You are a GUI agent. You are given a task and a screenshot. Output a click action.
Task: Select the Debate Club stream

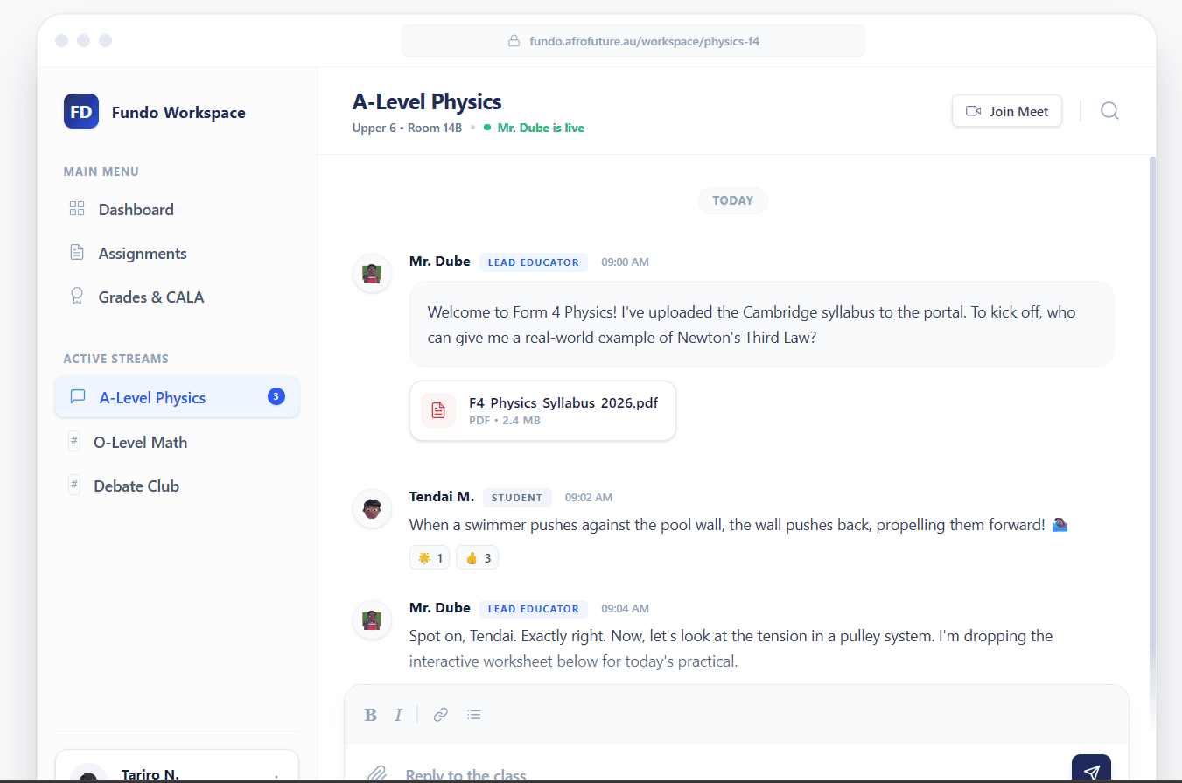136,486
